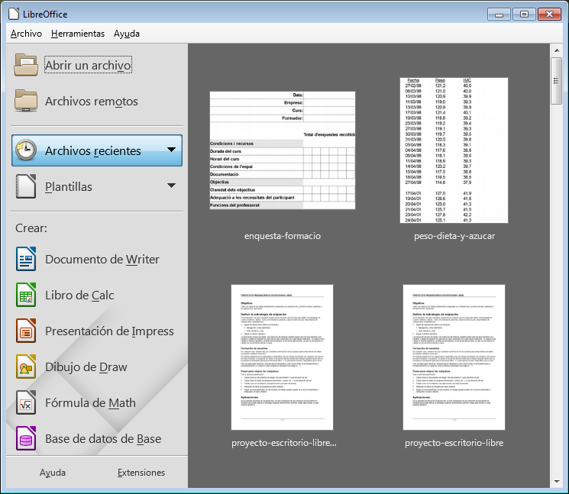
Task: Open the enquesta-formacio thumbnail
Action: click(x=283, y=150)
